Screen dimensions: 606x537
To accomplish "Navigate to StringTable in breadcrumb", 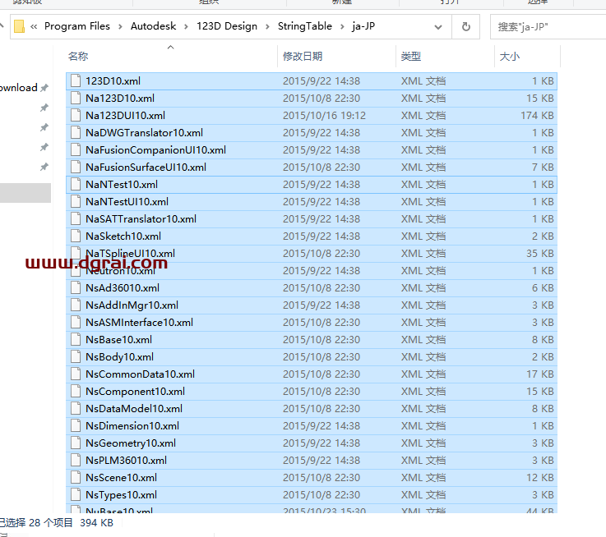I will tap(304, 26).
